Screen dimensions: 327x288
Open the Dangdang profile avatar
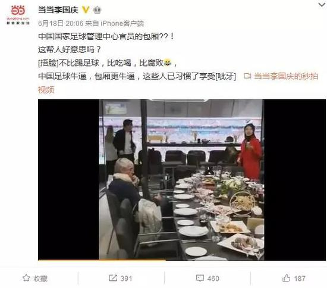18,15
